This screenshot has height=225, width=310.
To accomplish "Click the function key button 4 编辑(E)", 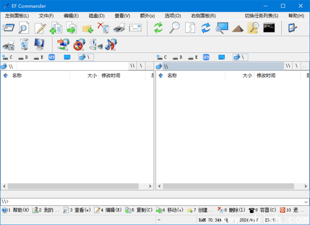I will (x=108, y=210).
